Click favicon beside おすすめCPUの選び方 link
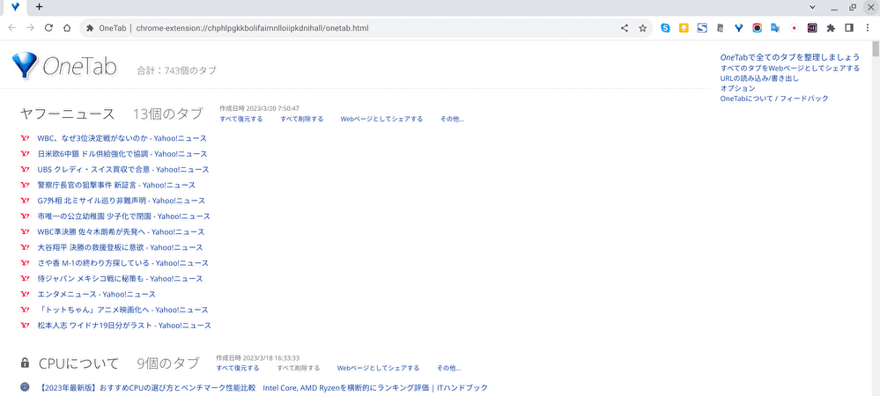This screenshot has width=880, height=396. pyautogui.click(x=25, y=387)
